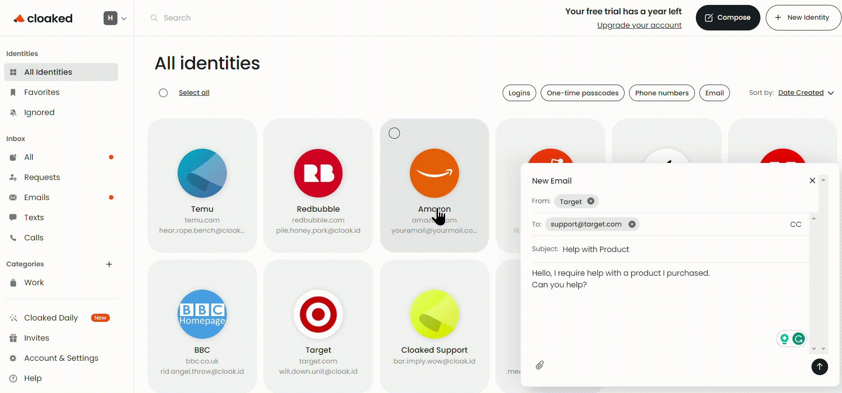
Task: Go to the Emails inbox
Action: point(37,197)
